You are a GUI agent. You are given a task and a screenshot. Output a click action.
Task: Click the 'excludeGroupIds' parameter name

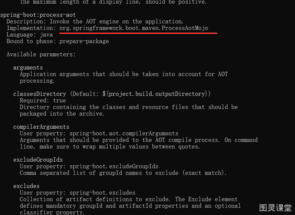[x=38, y=160]
